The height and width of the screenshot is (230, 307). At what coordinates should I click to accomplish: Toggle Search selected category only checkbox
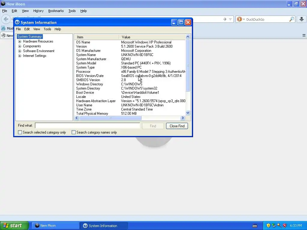[20, 132]
